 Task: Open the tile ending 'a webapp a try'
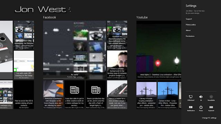[x=6, y=95]
